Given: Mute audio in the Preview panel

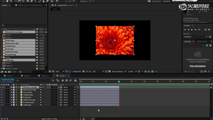Looking at the screenshot, I should 209,29.
